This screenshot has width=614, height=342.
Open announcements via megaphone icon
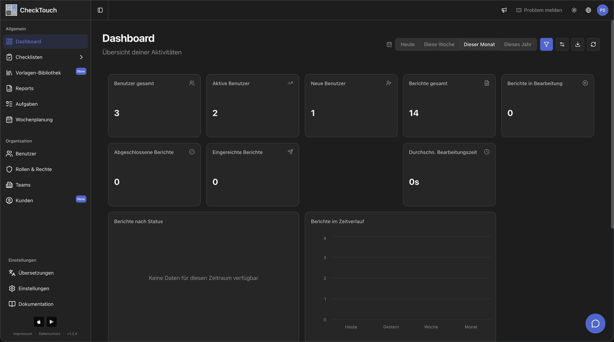click(504, 10)
